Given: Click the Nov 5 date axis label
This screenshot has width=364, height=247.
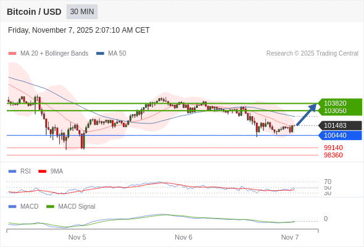Looking at the screenshot, I should click(77, 237).
